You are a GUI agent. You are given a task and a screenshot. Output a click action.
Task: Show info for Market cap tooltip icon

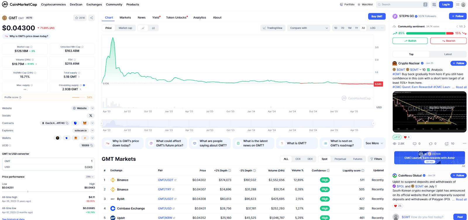31,47
